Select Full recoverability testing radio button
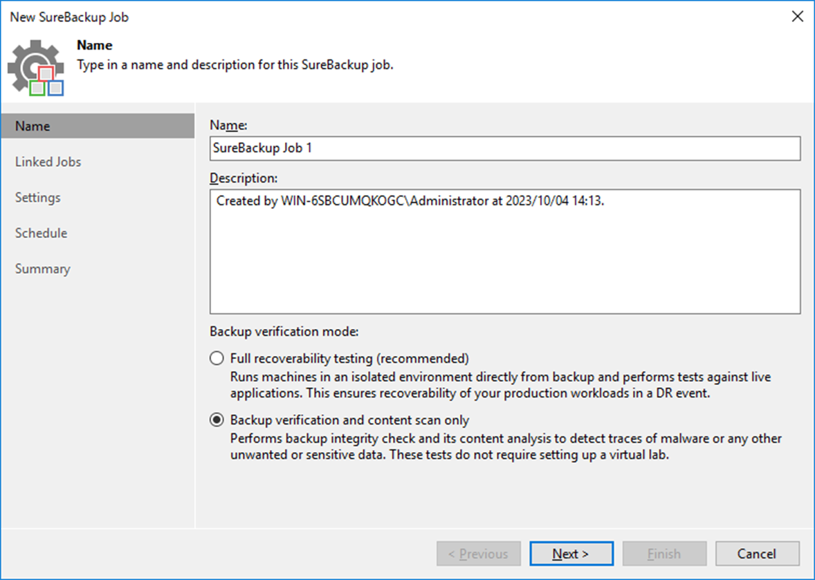Screen dimensions: 815x580 (217, 358)
